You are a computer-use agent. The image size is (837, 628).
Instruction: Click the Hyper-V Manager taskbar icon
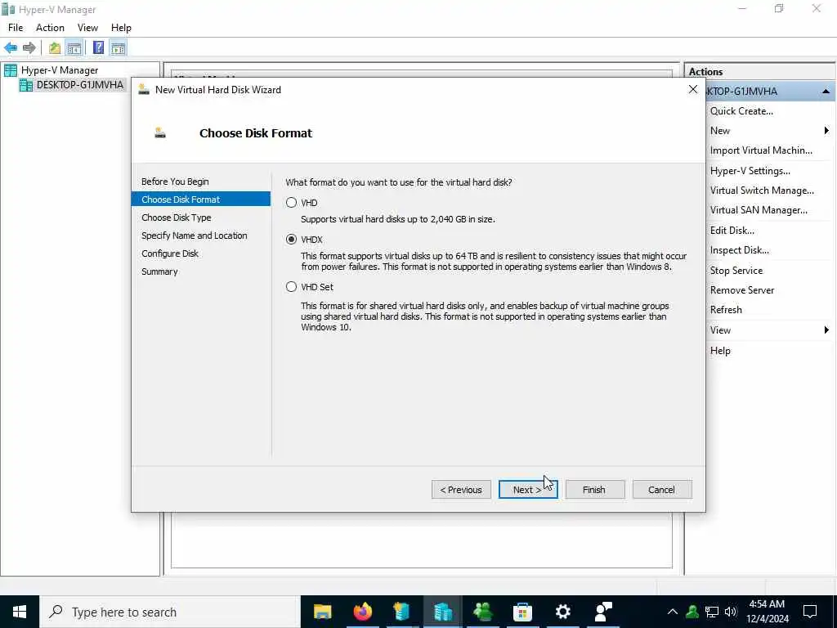(x=442, y=612)
